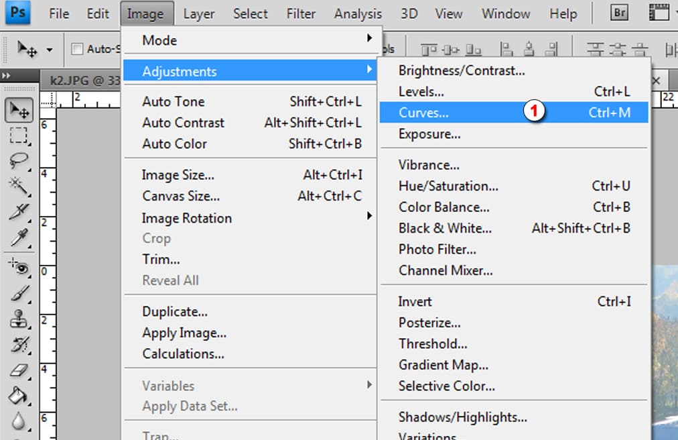Click align bottom edges icon

click(x=473, y=50)
